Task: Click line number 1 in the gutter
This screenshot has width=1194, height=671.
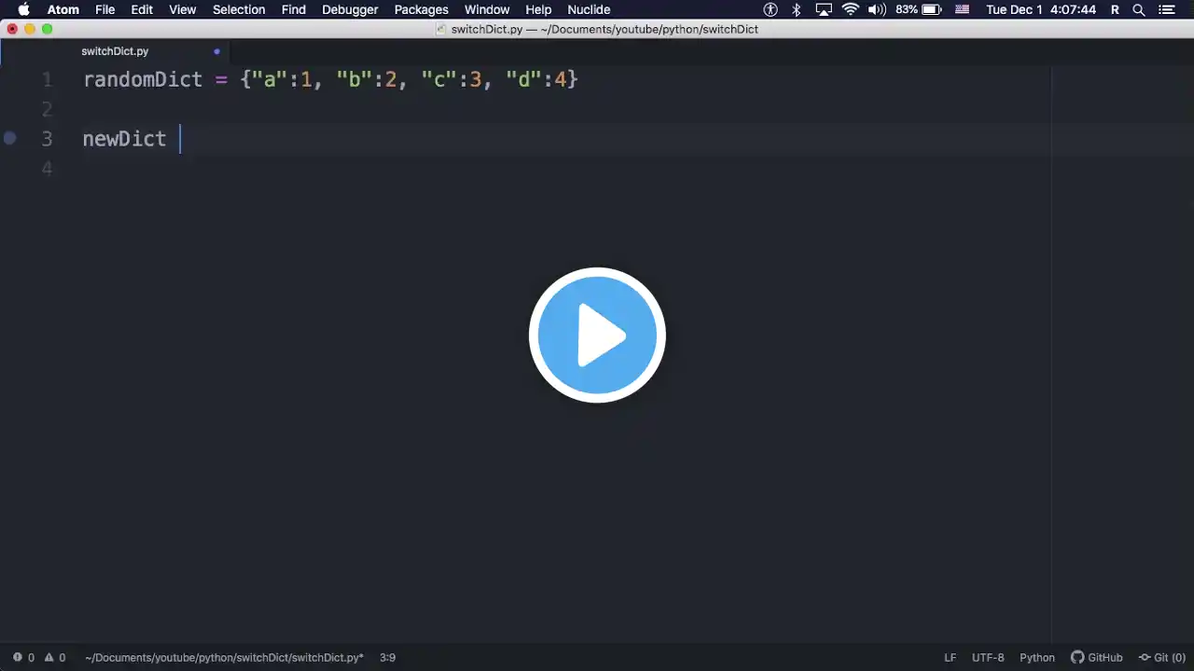Action: click(x=47, y=80)
